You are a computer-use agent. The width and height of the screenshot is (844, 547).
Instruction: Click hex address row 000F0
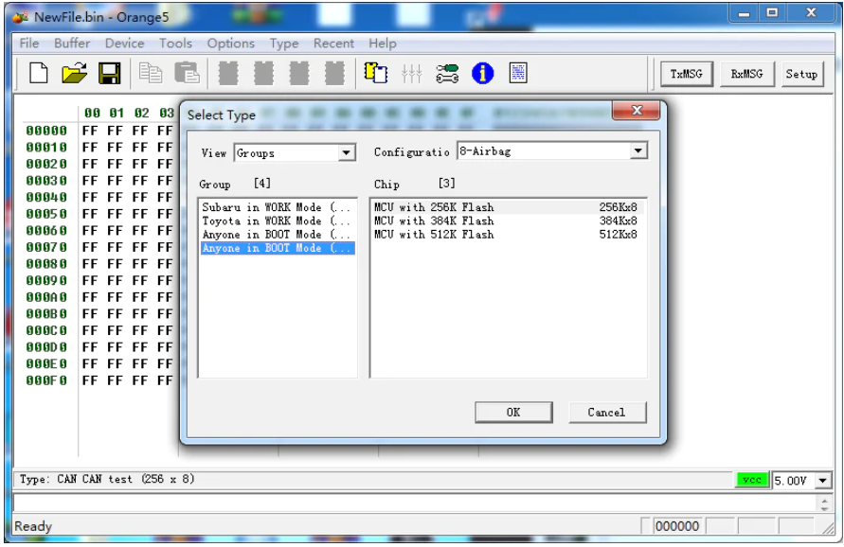(46, 380)
